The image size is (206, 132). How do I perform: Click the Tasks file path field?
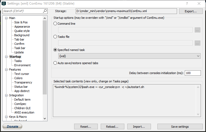pyautogui.click(x=125, y=43)
